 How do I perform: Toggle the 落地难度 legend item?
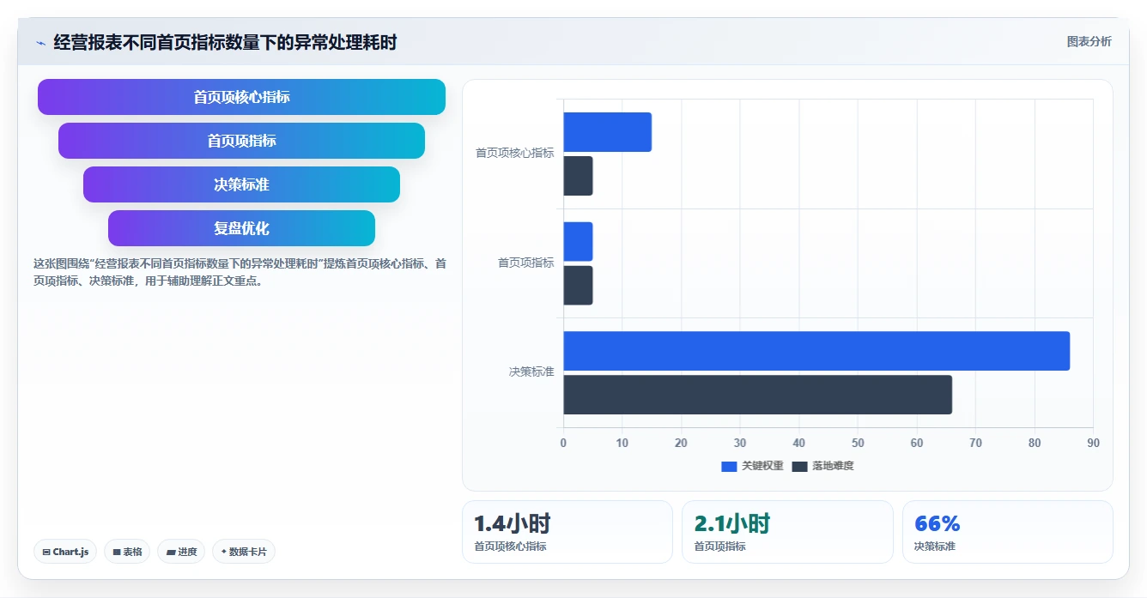pos(822,466)
